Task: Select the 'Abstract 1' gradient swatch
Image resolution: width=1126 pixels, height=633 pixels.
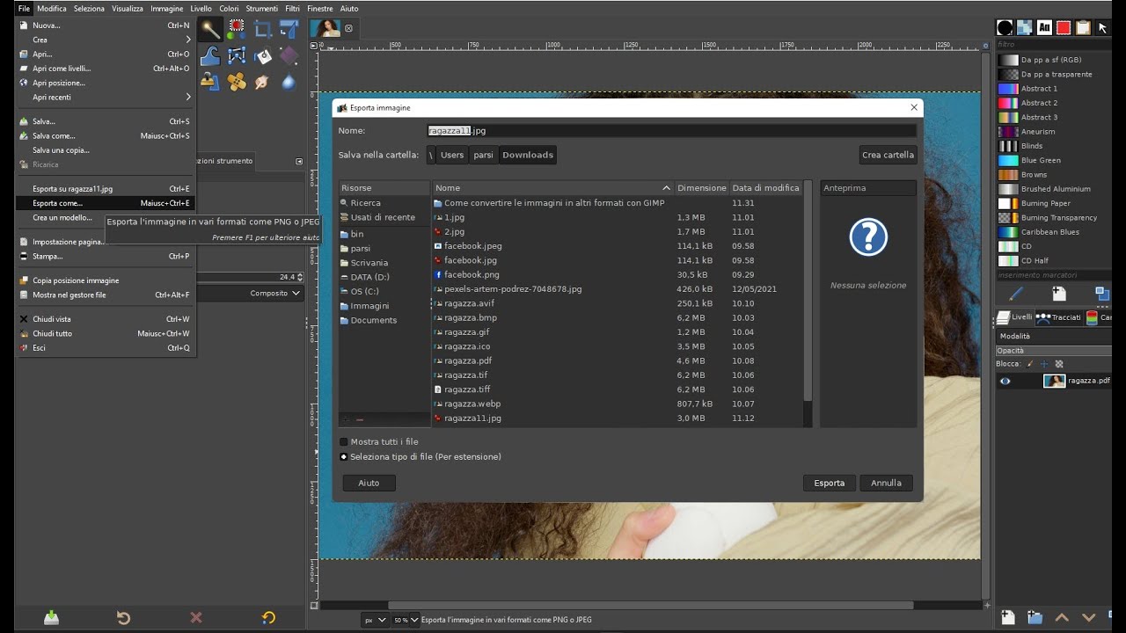Action: 1008,89
